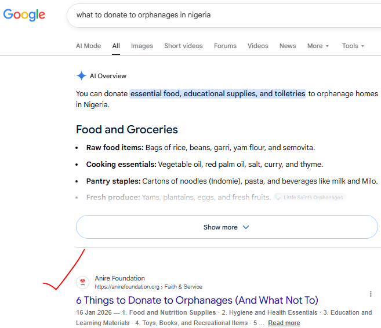Open the Tools dropdown
Screen dimensions: 381x328
click(353, 46)
